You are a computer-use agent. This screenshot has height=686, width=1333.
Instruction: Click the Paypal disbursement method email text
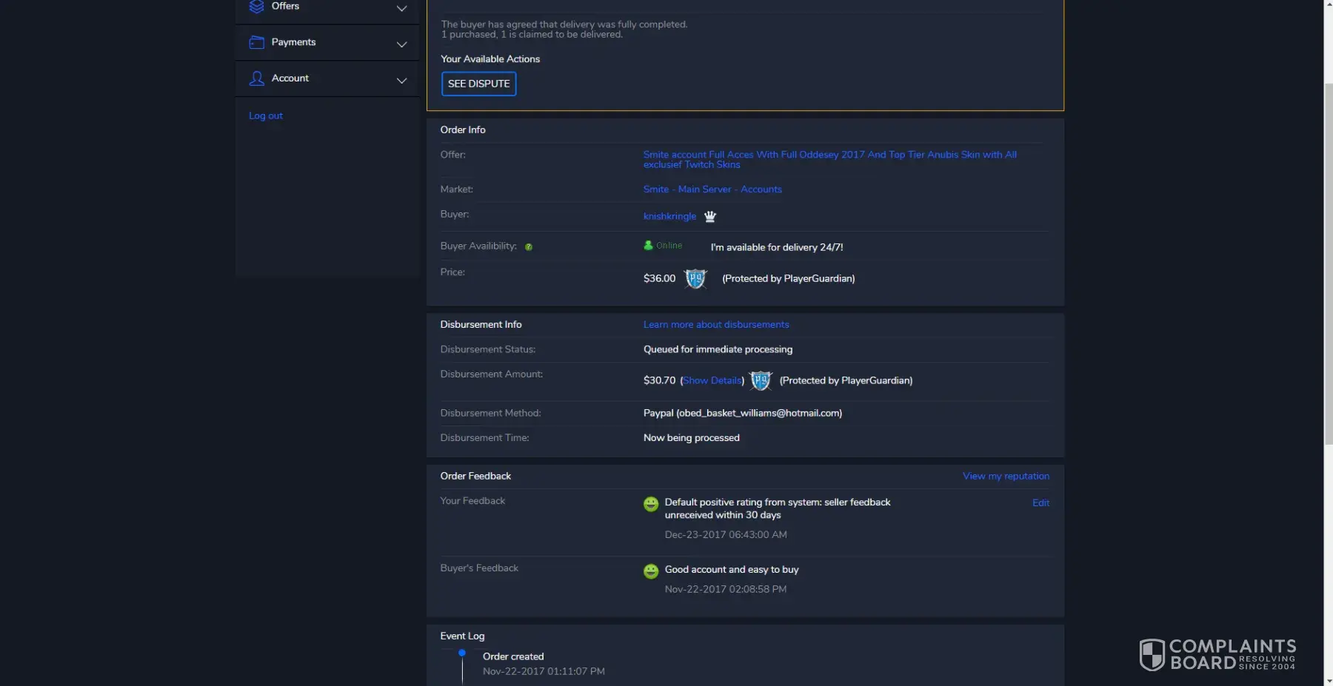coord(743,413)
